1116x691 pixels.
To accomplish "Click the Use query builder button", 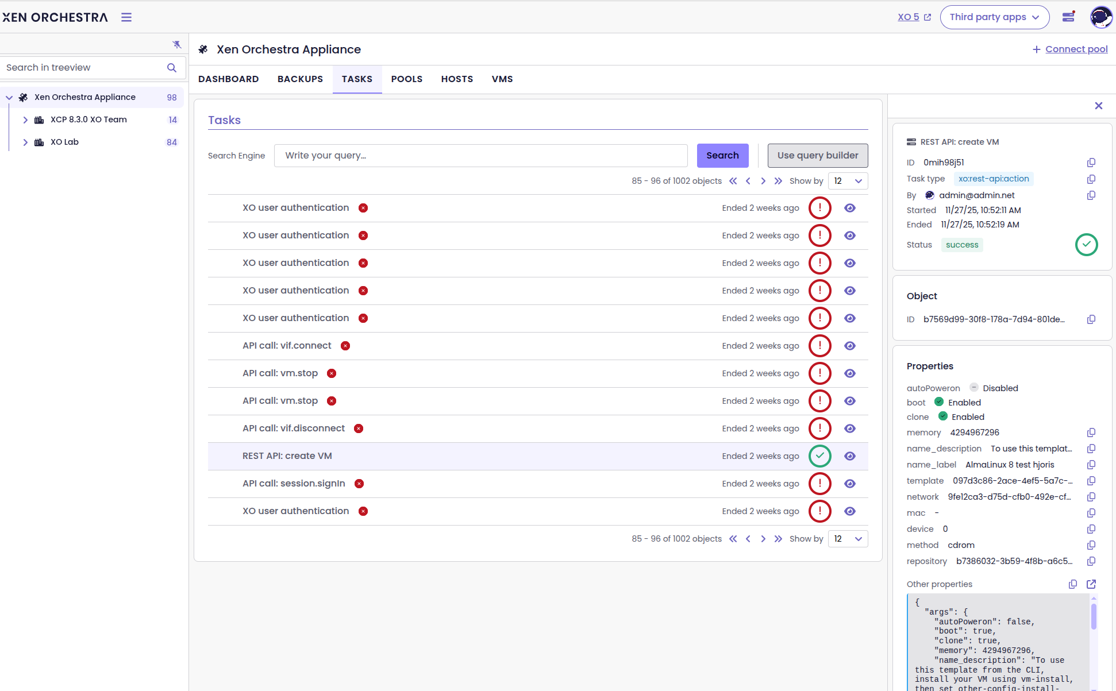I will pyautogui.click(x=817, y=156).
